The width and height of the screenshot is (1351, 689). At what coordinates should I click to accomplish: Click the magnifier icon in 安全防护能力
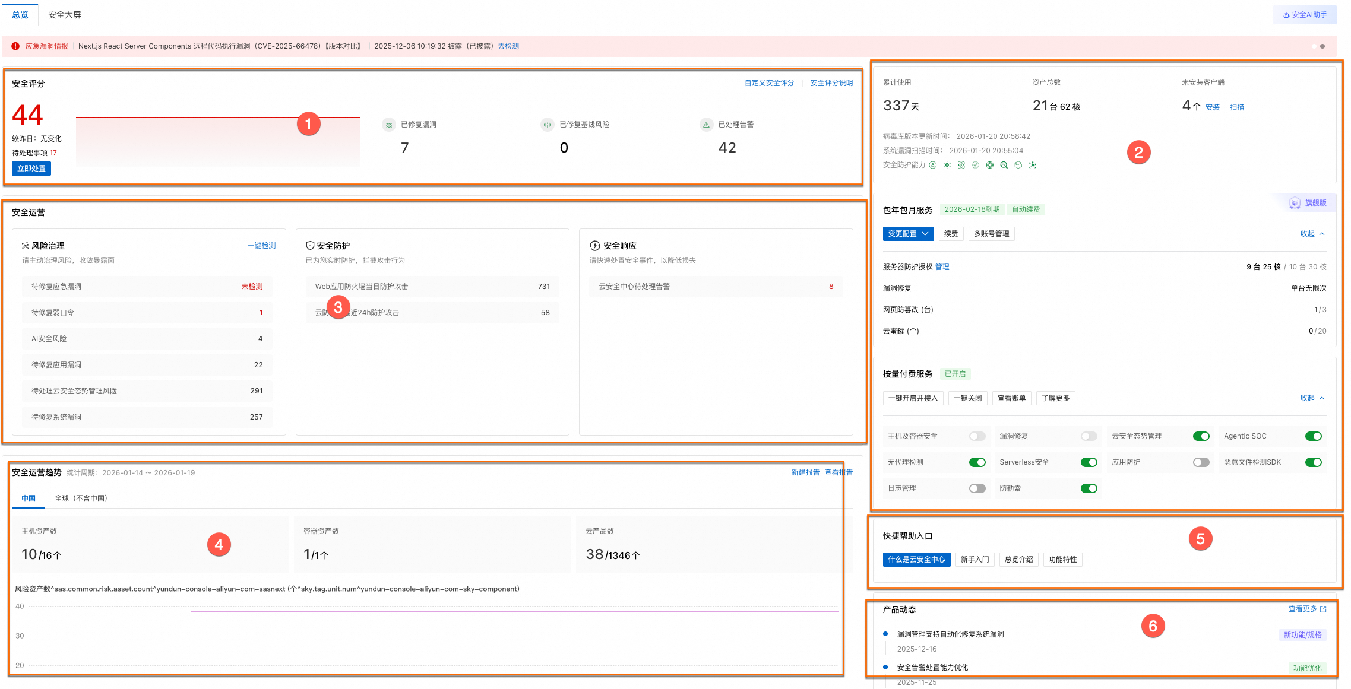1004,166
